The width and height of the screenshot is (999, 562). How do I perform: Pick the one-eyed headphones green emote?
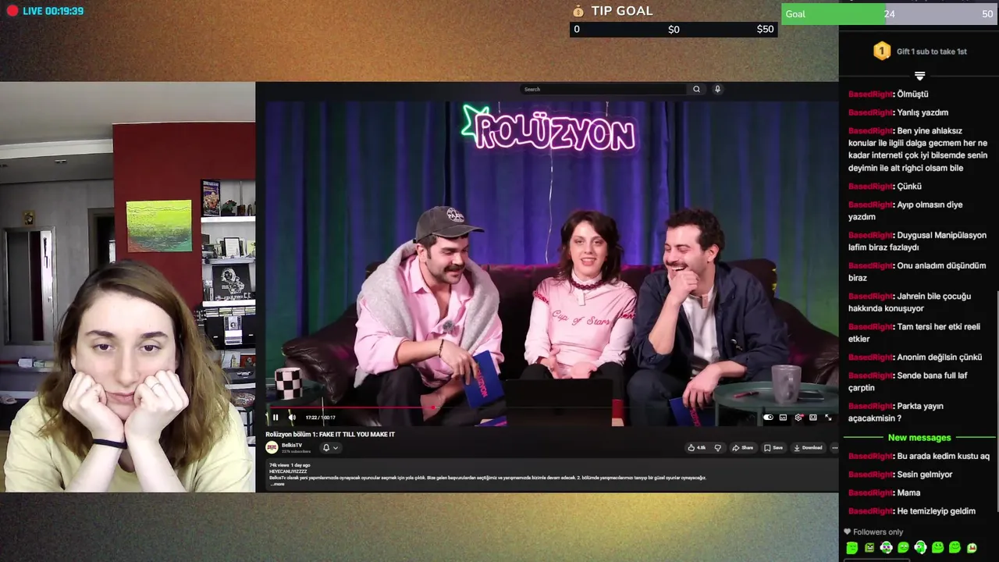(x=921, y=548)
